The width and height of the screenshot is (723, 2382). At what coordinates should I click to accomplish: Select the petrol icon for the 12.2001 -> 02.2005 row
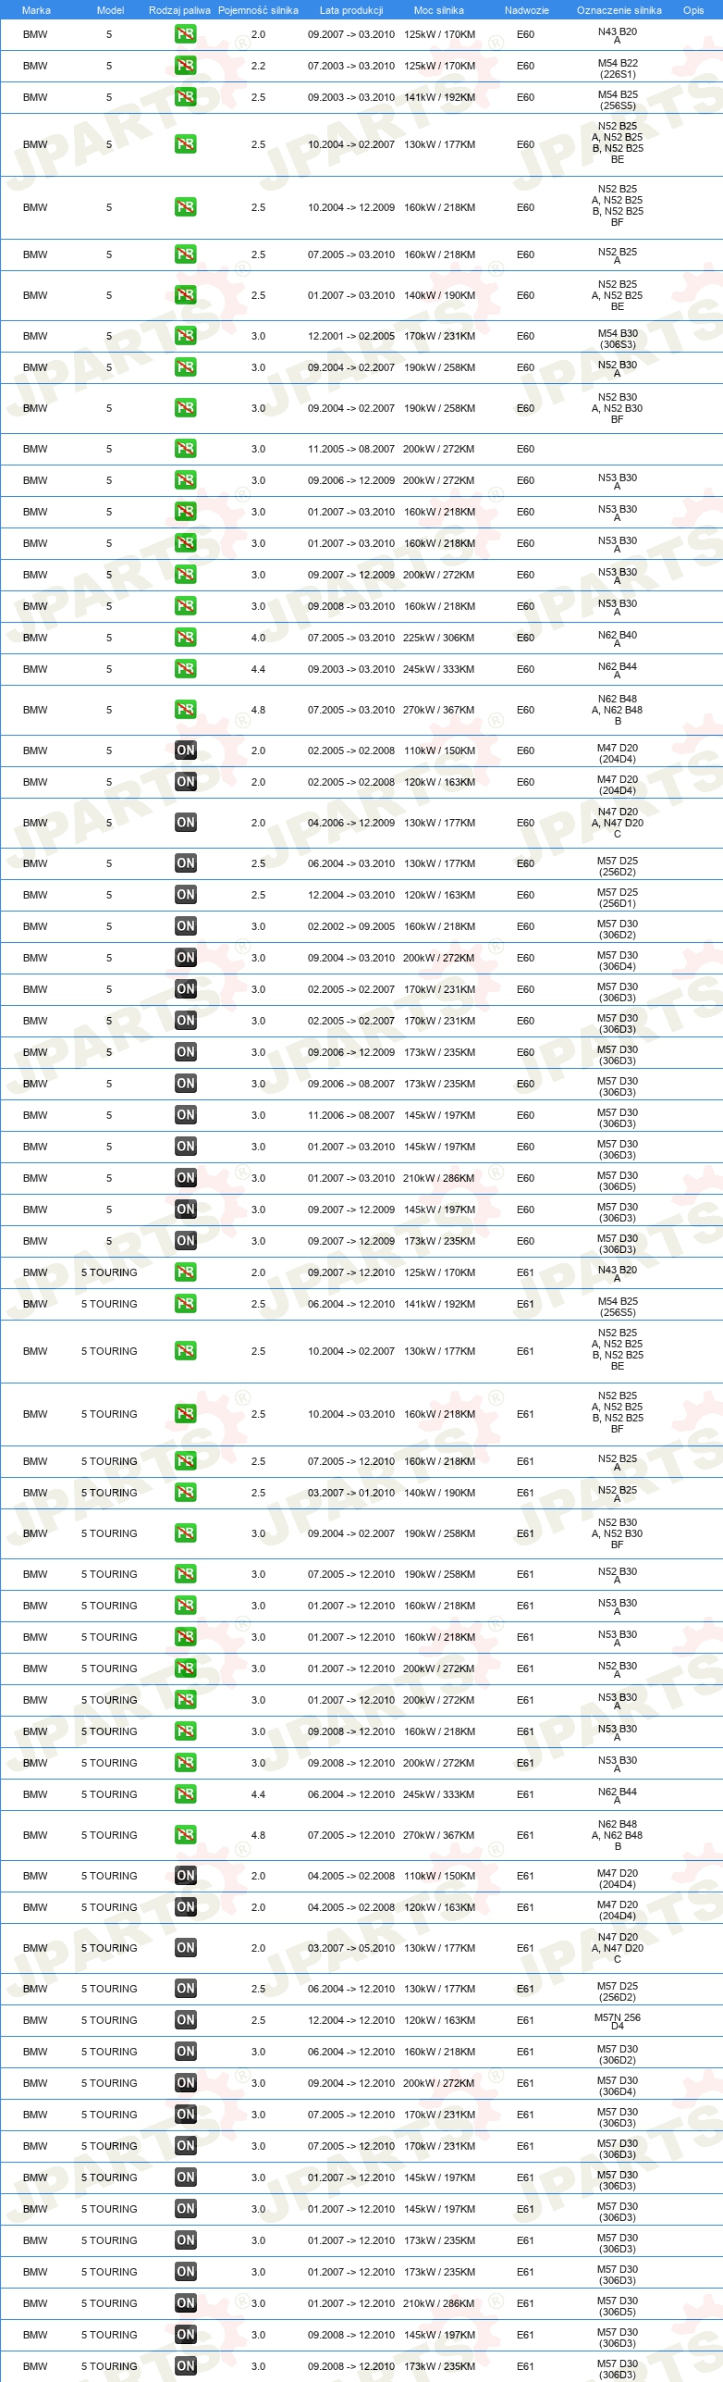[x=185, y=336]
